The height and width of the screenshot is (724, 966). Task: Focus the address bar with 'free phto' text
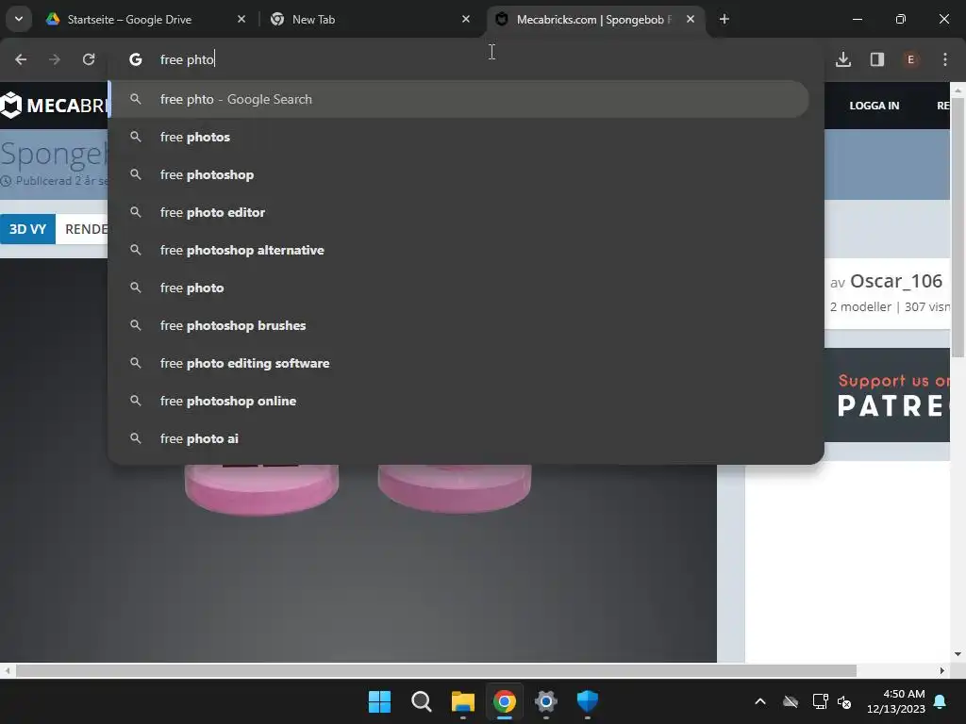pos(465,59)
